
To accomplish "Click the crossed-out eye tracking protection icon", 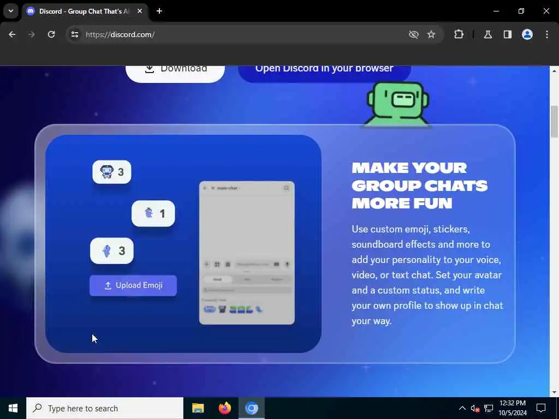I will click(x=414, y=34).
